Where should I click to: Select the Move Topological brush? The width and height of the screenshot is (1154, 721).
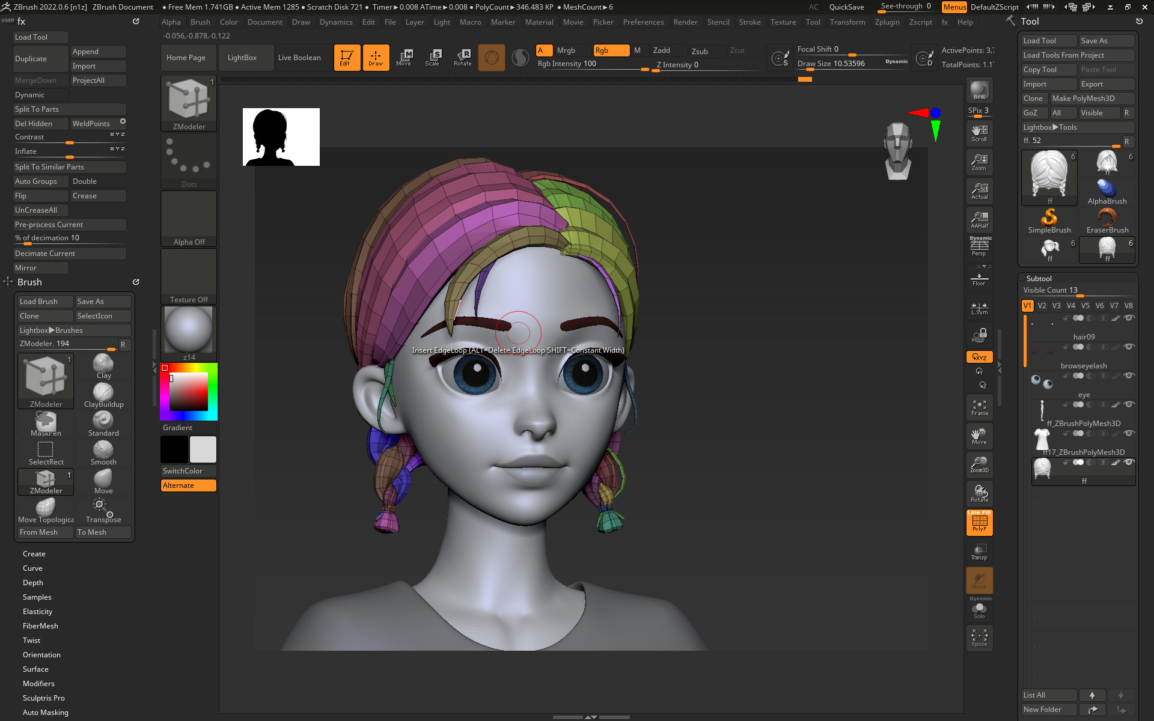tap(46, 511)
